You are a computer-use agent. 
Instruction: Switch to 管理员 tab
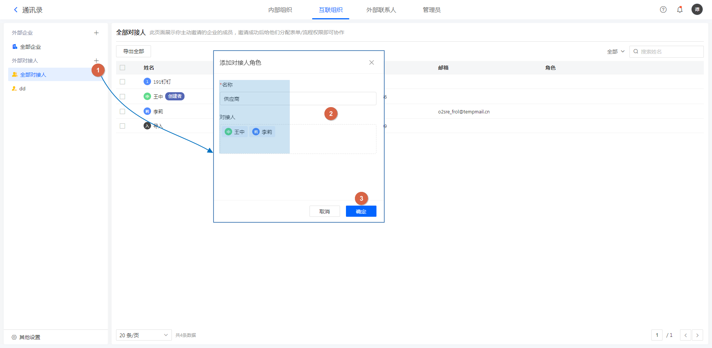[x=432, y=10]
